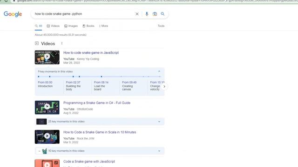
Task: Click the Videos section heading icon
Action: point(37,43)
